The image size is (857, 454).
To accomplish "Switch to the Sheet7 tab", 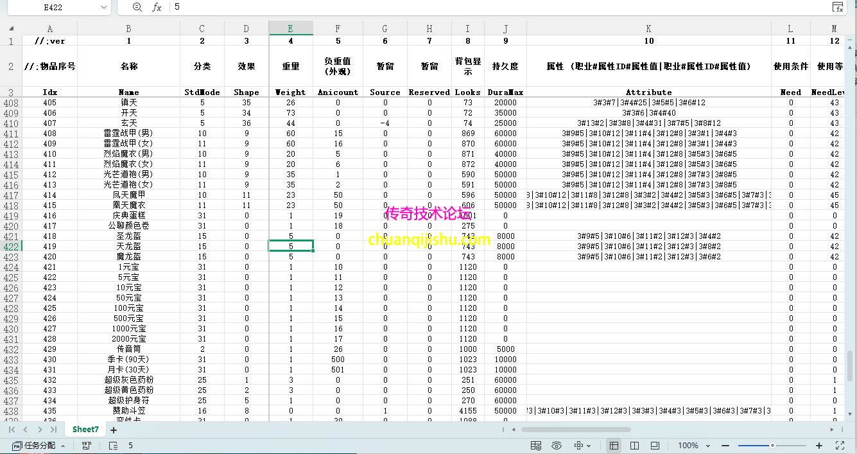I will click(x=85, y=428).
